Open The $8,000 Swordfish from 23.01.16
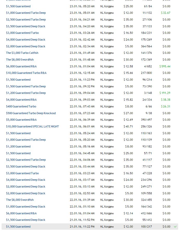This screenshot has width=181, height=232. pos(20,60)
